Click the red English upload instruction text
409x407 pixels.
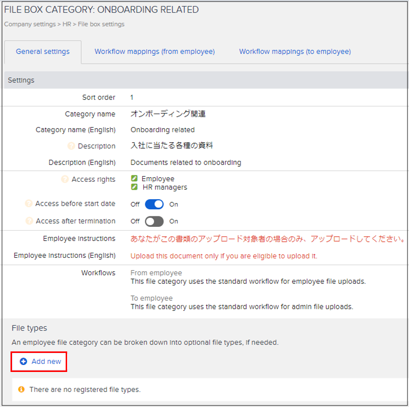224,256
